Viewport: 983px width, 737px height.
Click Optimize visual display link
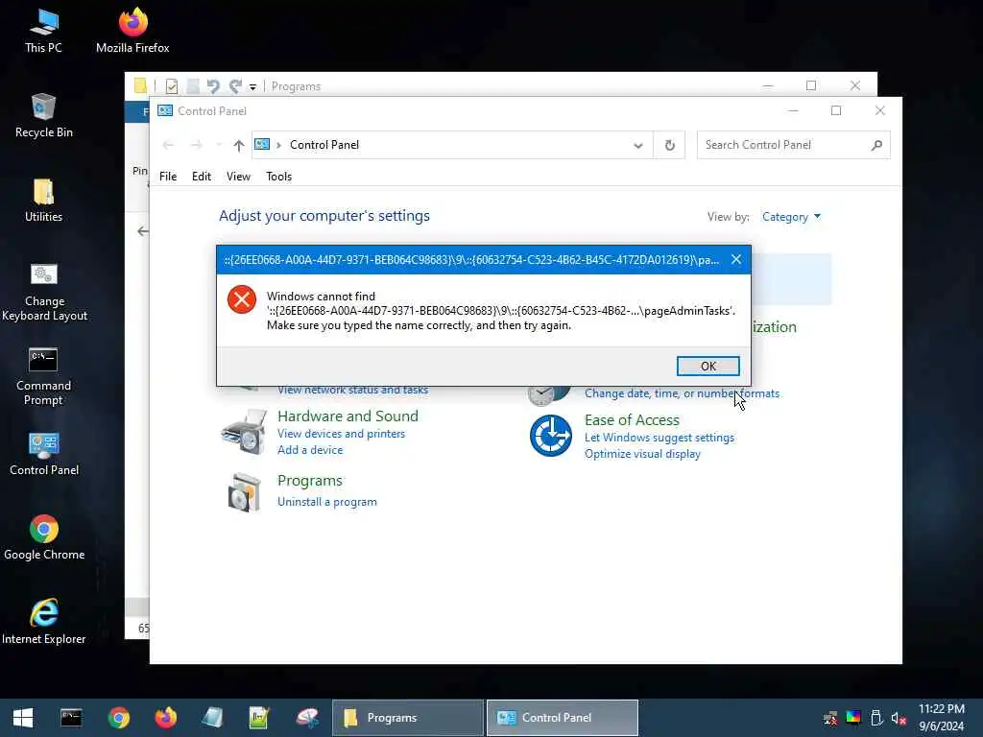point(642,454)
